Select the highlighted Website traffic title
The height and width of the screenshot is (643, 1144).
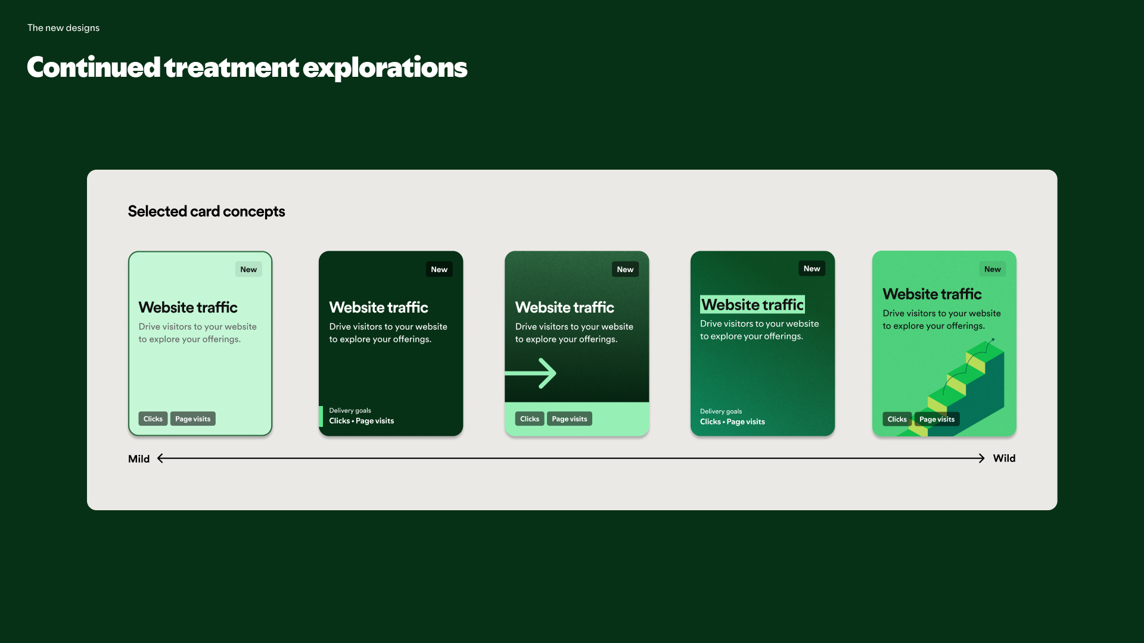click(x=753, y=304)
